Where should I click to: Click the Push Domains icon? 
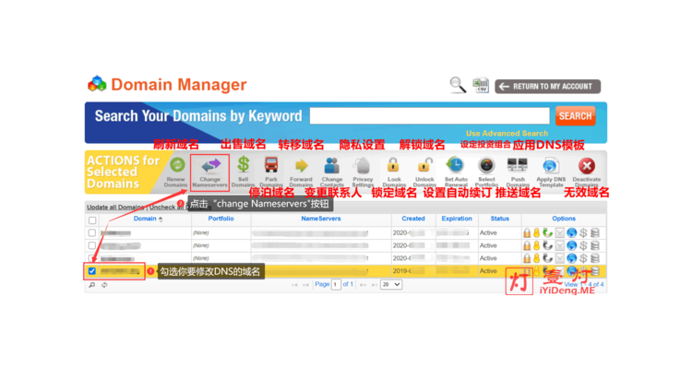[518, 165]
